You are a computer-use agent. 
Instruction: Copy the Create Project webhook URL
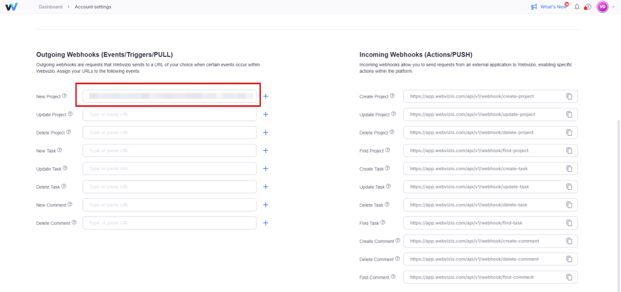pos(569,96)
